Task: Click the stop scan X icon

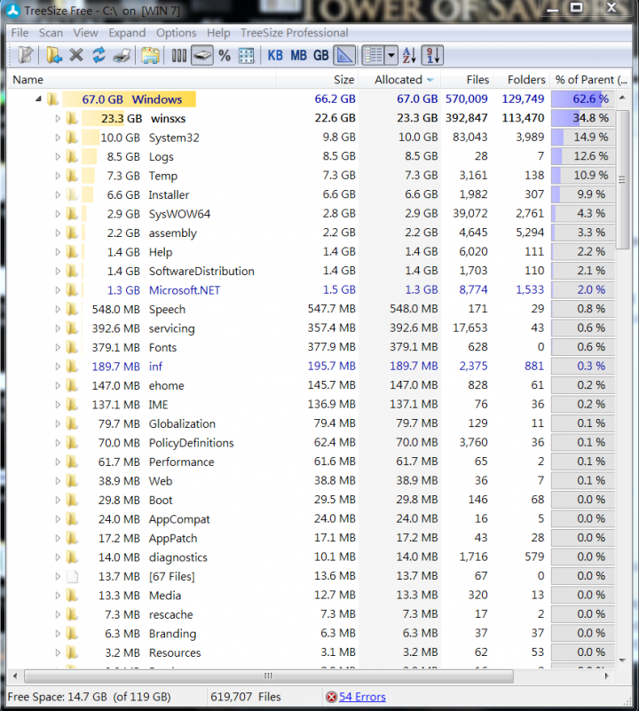Action: [76, 55]
